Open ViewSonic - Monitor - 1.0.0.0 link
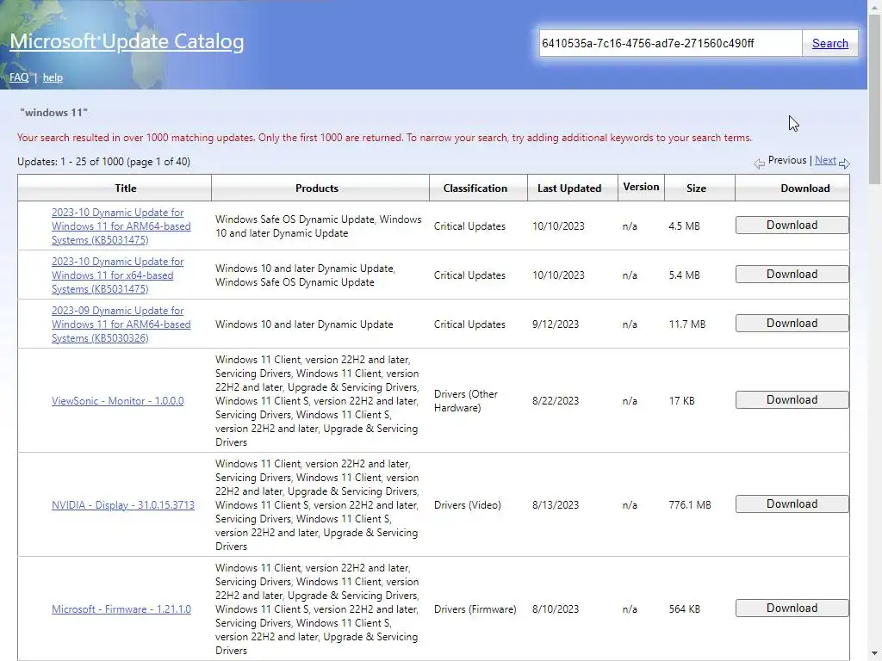This screenshot has height=661, width=882. pyautogui.click(x=117, y=401)
